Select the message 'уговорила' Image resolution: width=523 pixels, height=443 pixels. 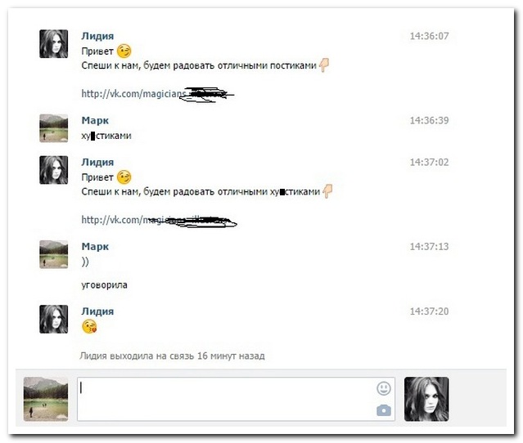pos(105,285)
